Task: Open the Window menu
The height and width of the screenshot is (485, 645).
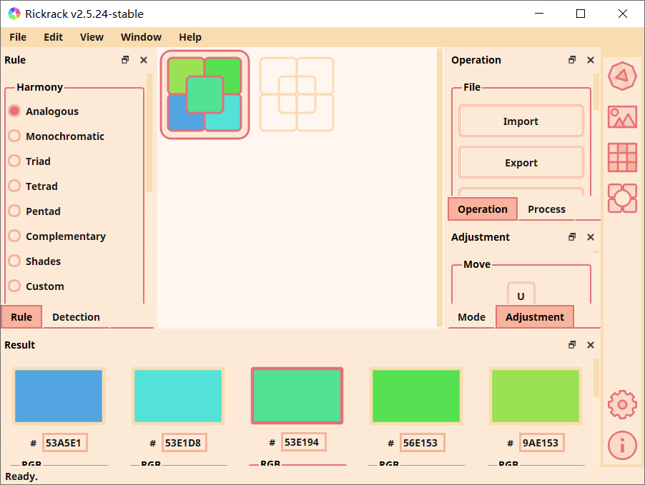Action: pos(141,37)
